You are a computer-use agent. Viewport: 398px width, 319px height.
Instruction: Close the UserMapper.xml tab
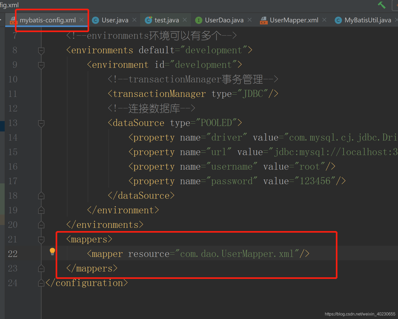click(324, 20)
